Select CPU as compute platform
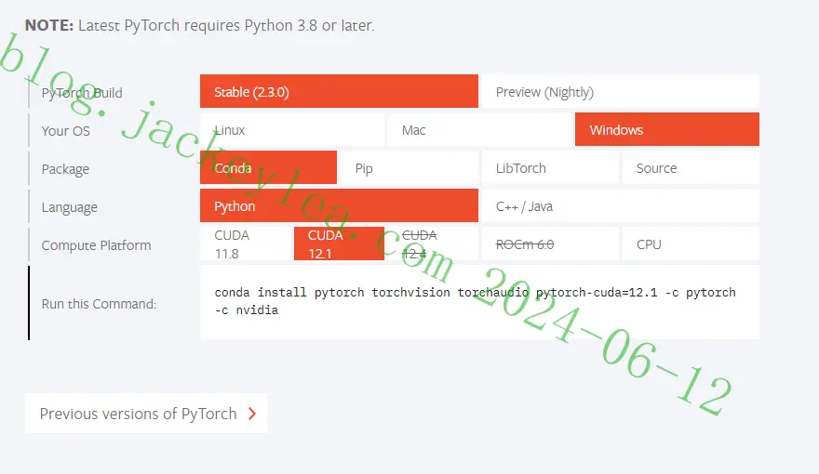This screenshot has height=474, width=819. click(691, 244)
